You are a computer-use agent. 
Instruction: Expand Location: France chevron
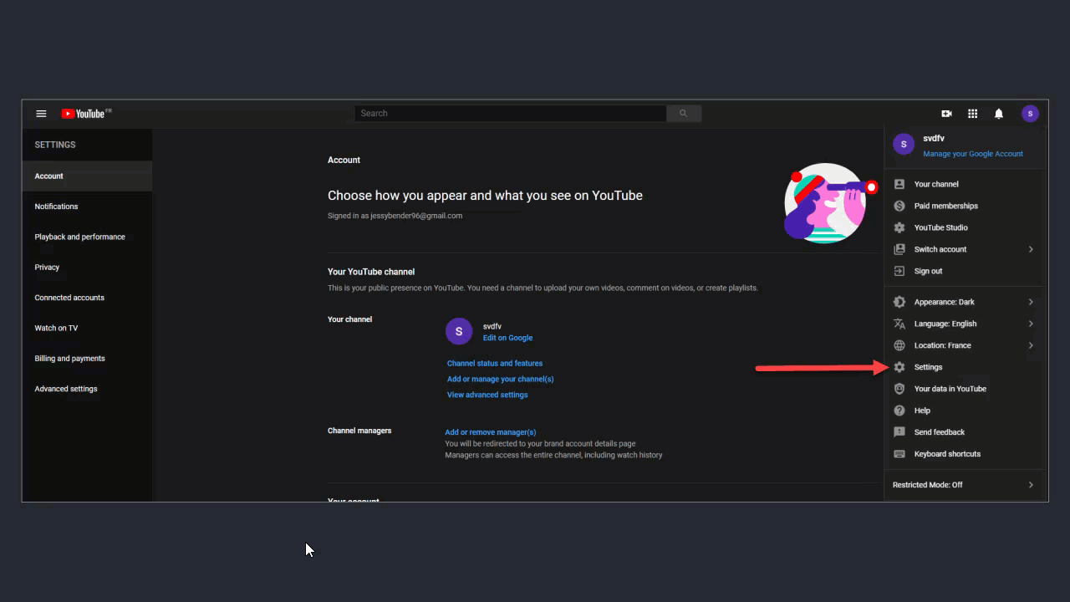pyautogui.click(x=1031, y=345)
